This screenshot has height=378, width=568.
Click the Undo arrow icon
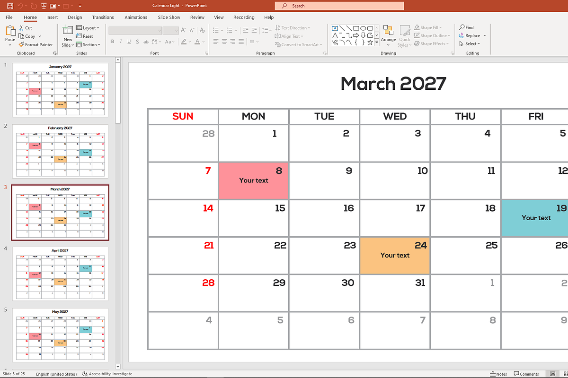(x=21, y=6)
